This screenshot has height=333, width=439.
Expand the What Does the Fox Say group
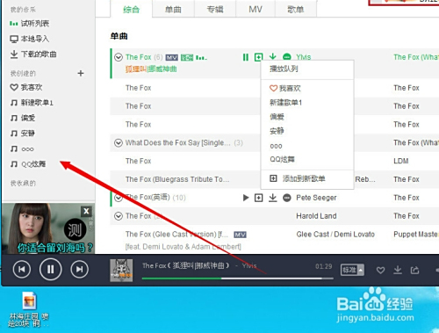[x=119, y=143]
